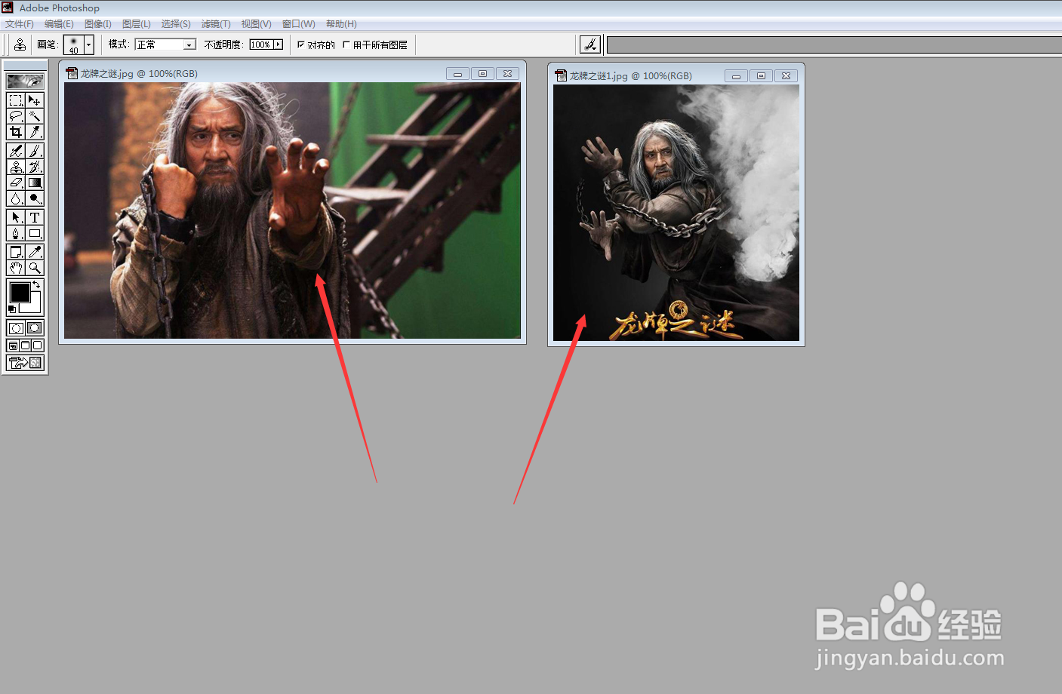Open the 编辑(E) menu
1062x694 pixels.
(x=59, y=24)
